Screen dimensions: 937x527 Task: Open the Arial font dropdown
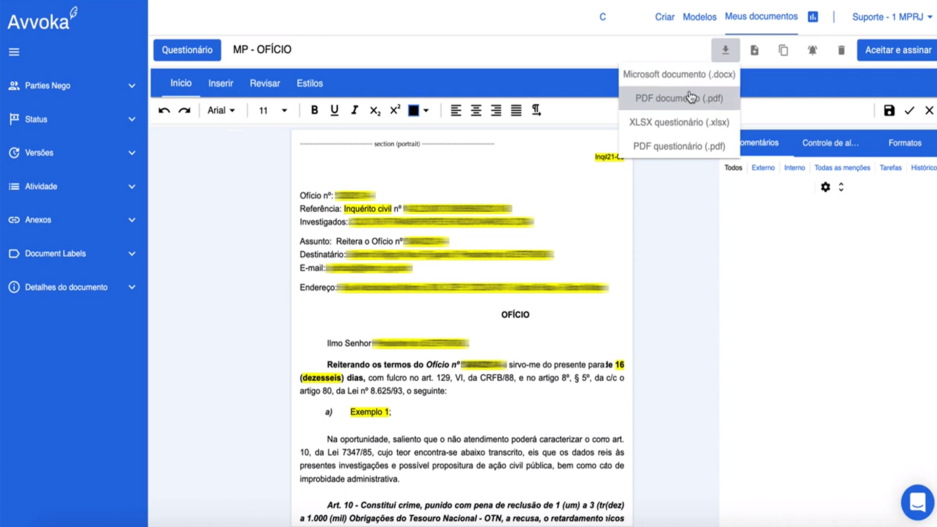(x=221, y=110)
